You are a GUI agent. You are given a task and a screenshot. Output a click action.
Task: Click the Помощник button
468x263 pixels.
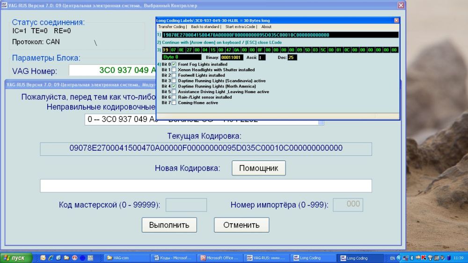(x=258, y=168)
